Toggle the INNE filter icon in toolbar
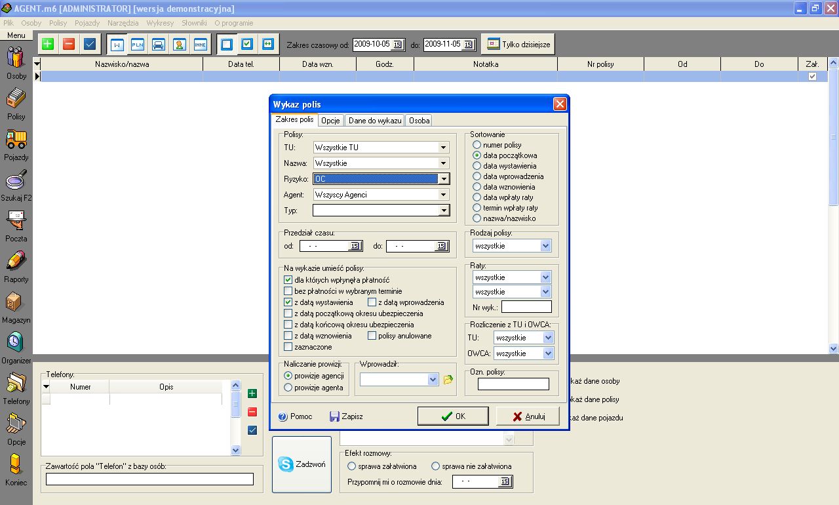This screenshot has width=839, height=505. pyautogui.click(x=201, y=44)
